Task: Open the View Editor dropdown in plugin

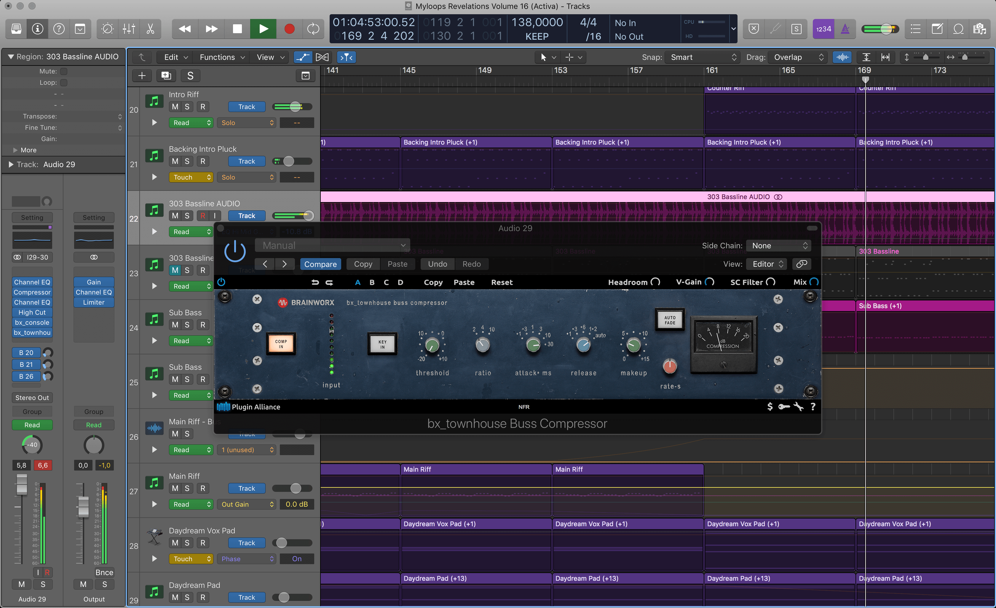Action: (767, 264)
